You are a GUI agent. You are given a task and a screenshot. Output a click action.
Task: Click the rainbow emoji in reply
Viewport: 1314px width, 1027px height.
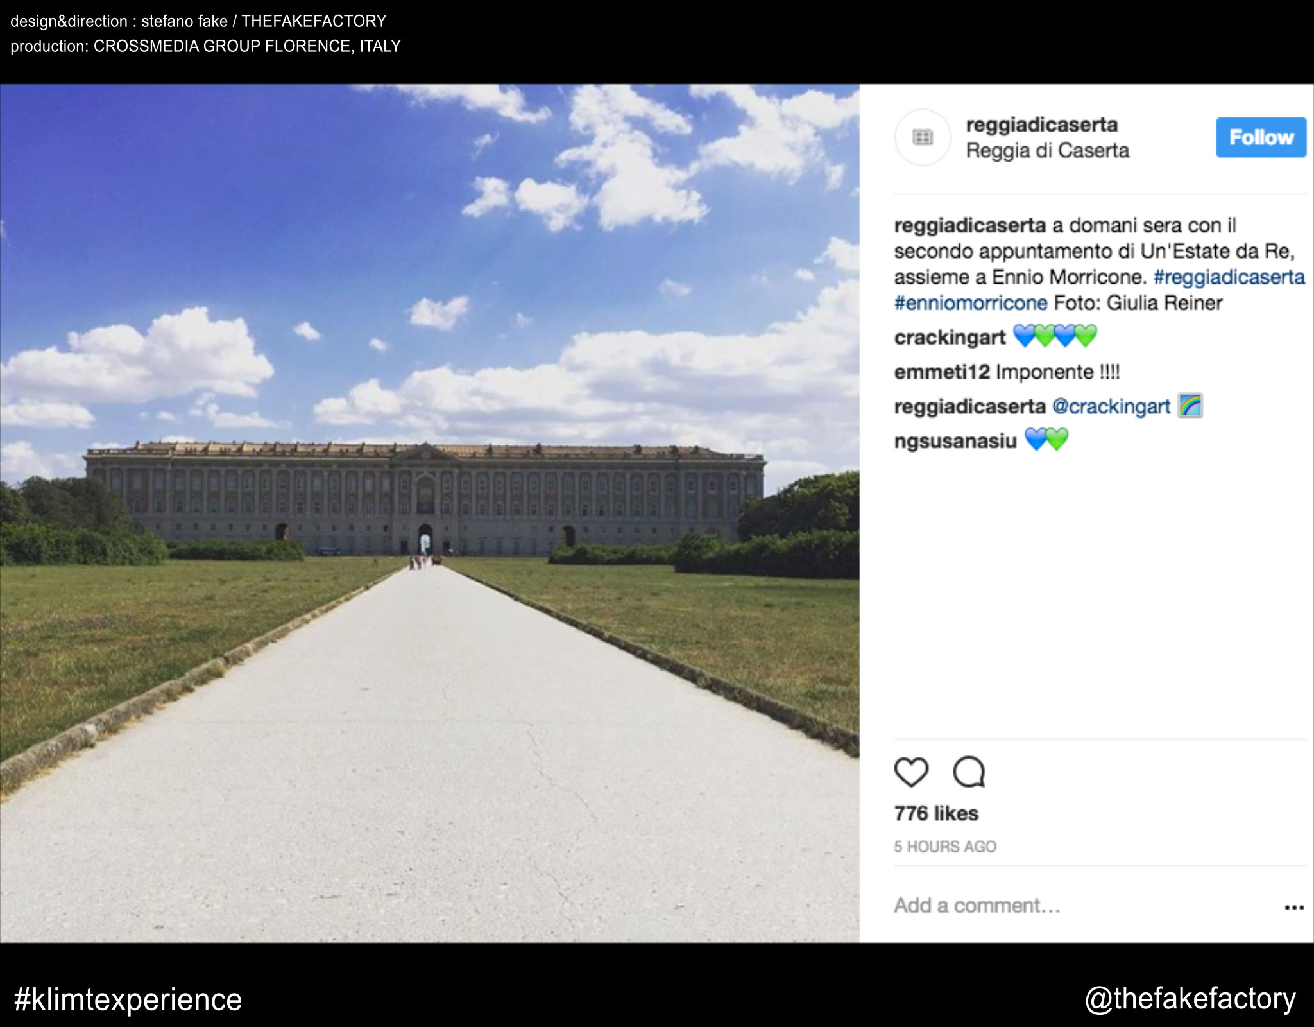point(1190,406)
